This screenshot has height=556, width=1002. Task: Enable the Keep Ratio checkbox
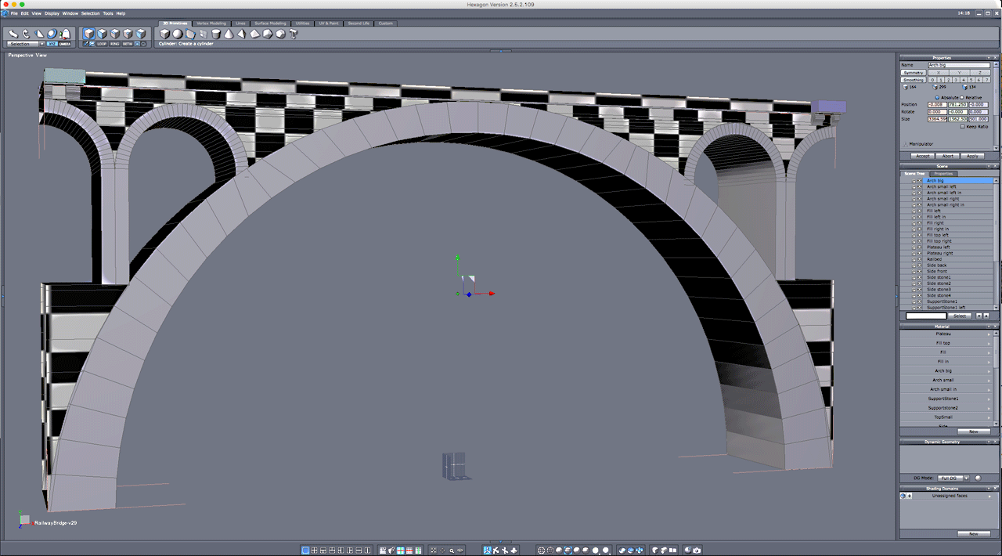(x=962, y=126)
